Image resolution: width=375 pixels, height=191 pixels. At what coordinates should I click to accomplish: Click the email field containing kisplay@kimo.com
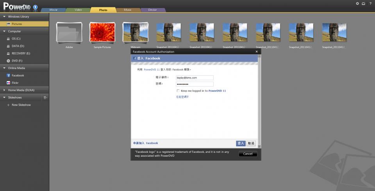tap(195, 78)
